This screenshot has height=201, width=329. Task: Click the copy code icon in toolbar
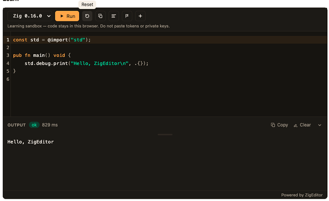[x=100, y=16]
